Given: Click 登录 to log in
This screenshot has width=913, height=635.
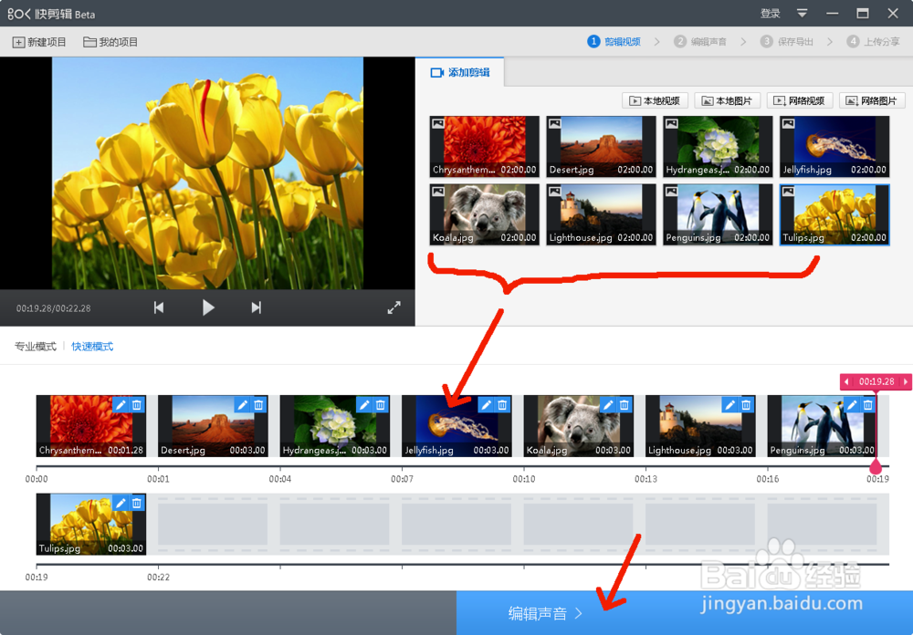Looking at the screenshot, I should 771,14.
